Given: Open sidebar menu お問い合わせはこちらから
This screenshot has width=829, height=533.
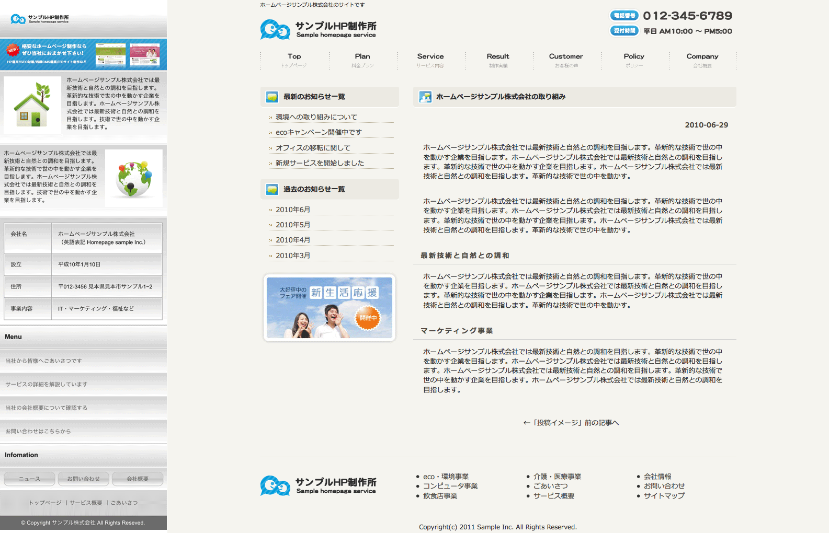Looking at the screenshot, I should click(x=38, y=432).
